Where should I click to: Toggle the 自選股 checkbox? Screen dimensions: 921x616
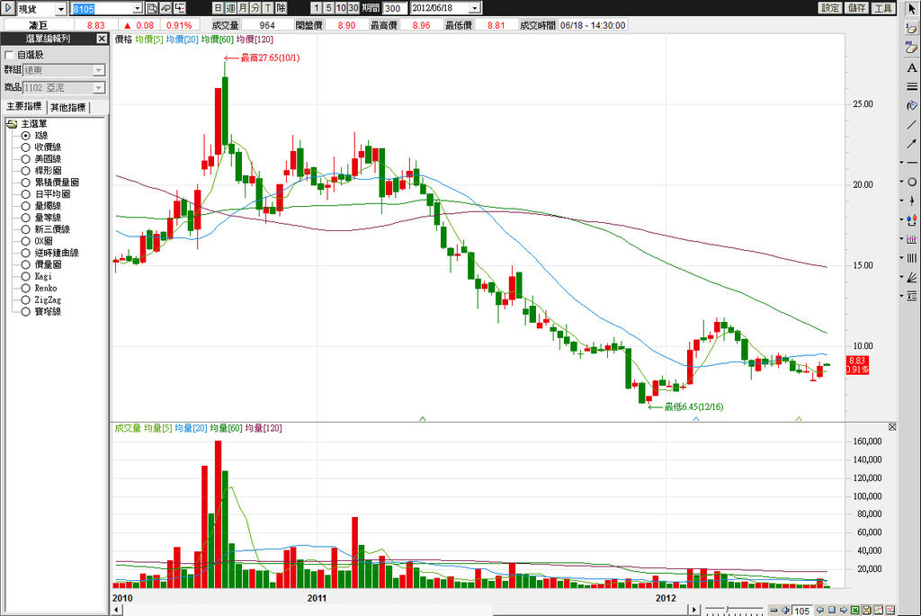9,55
